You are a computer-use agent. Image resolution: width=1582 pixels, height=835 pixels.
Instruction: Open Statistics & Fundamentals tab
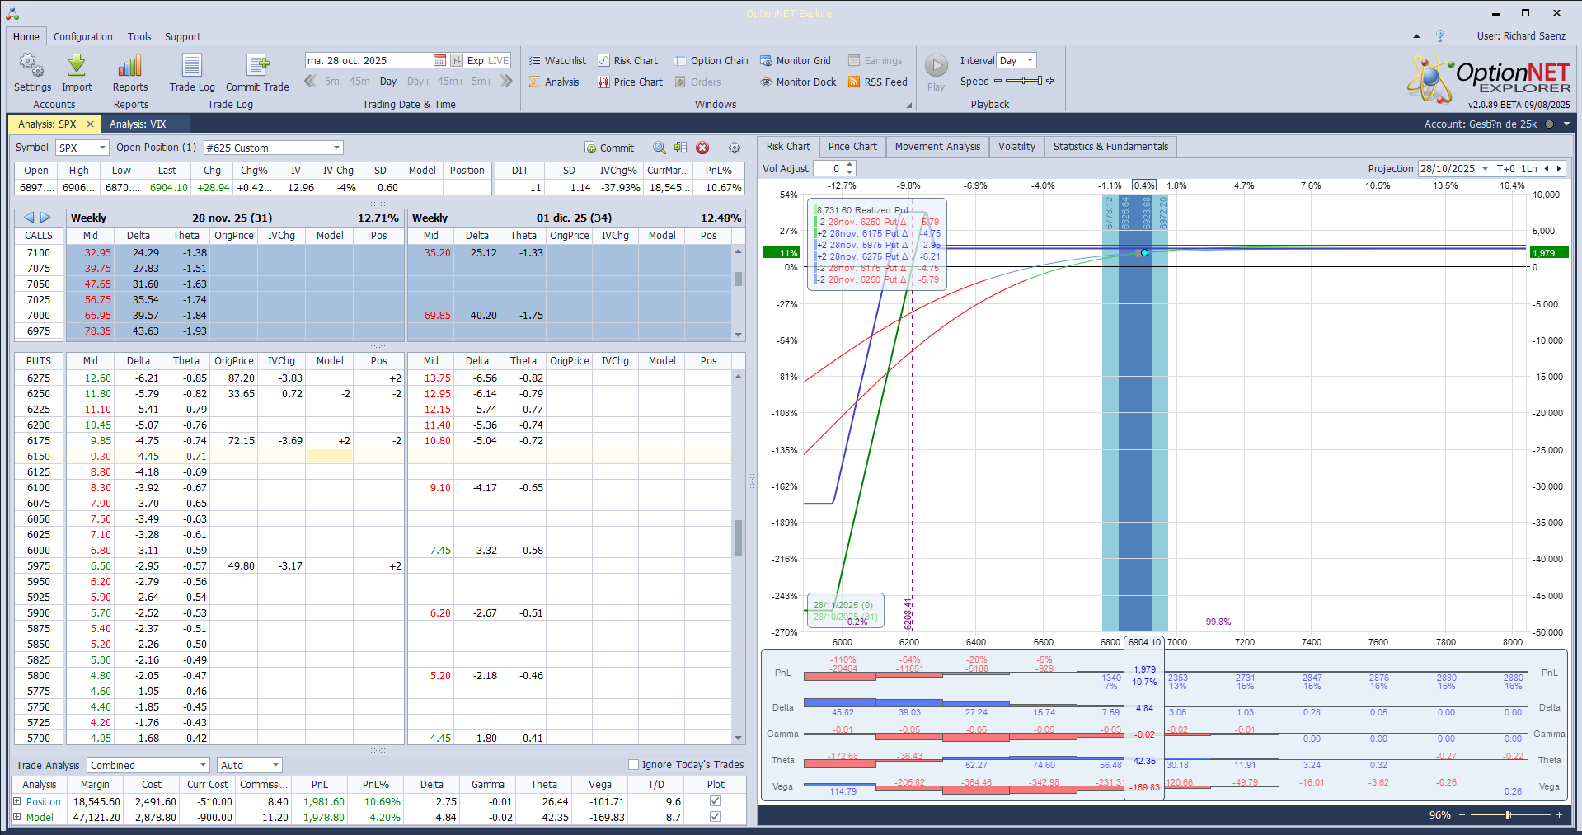point(1110,147)
